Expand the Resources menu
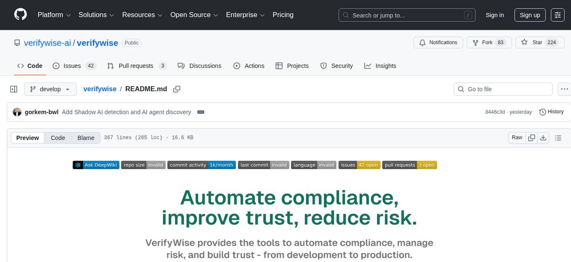571x262 pixels. tap(142, 15)
